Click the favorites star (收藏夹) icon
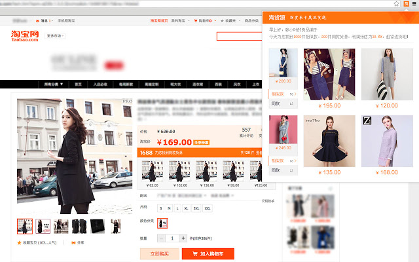Image resolution: width=419 pixels, height=262 pixels. (x=222, y=20)
